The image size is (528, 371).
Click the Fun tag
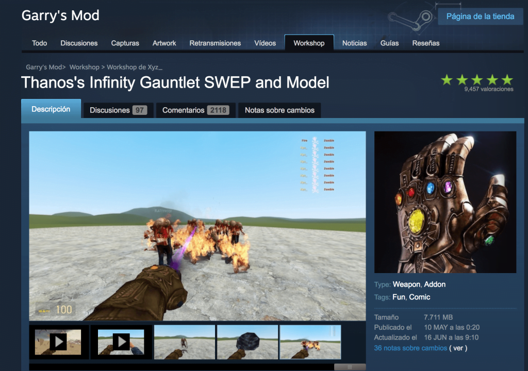pos(399,297)
